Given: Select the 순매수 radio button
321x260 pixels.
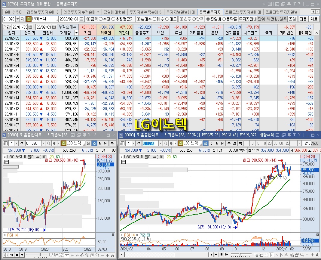Looking at the screenshot, I should coord(138,19).
